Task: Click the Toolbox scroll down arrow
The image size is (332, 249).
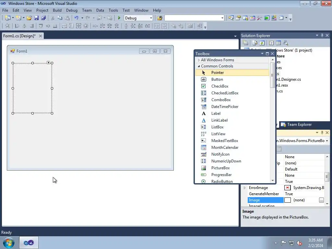Action: point(272,181)
